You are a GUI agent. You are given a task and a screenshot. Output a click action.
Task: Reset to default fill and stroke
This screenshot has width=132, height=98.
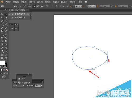point(1,67)
